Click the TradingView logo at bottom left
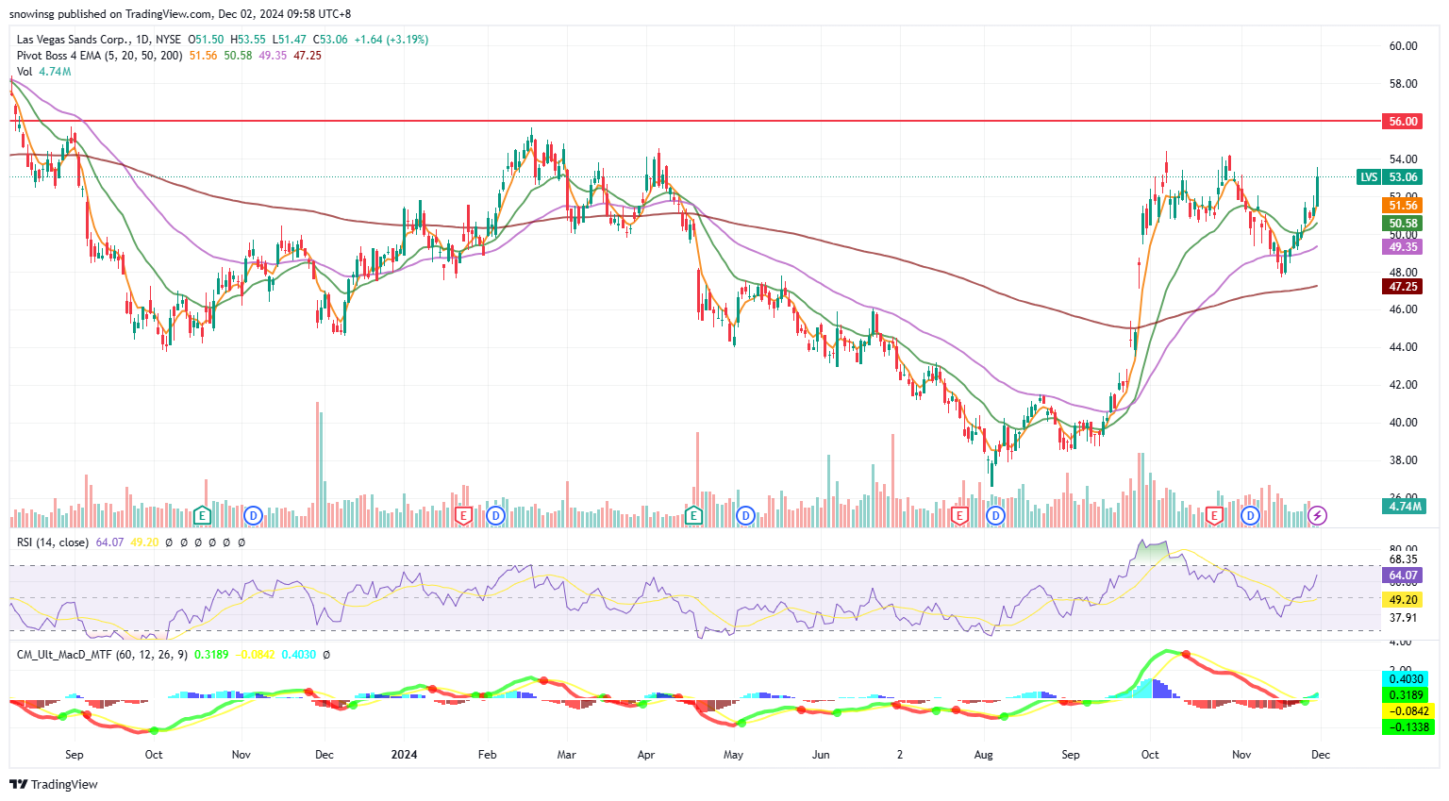 [x=54, y=784]
